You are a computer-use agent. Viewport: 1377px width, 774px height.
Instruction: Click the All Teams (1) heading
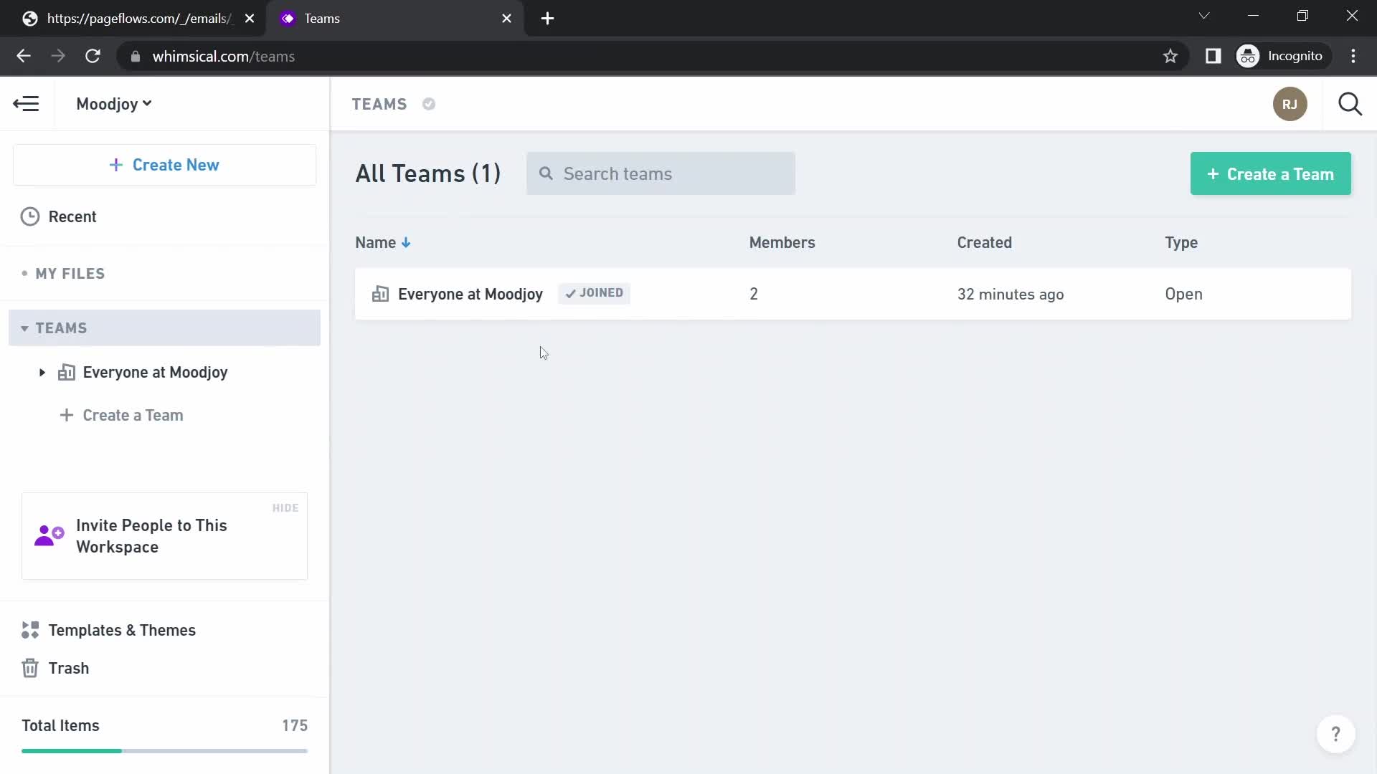427,173
